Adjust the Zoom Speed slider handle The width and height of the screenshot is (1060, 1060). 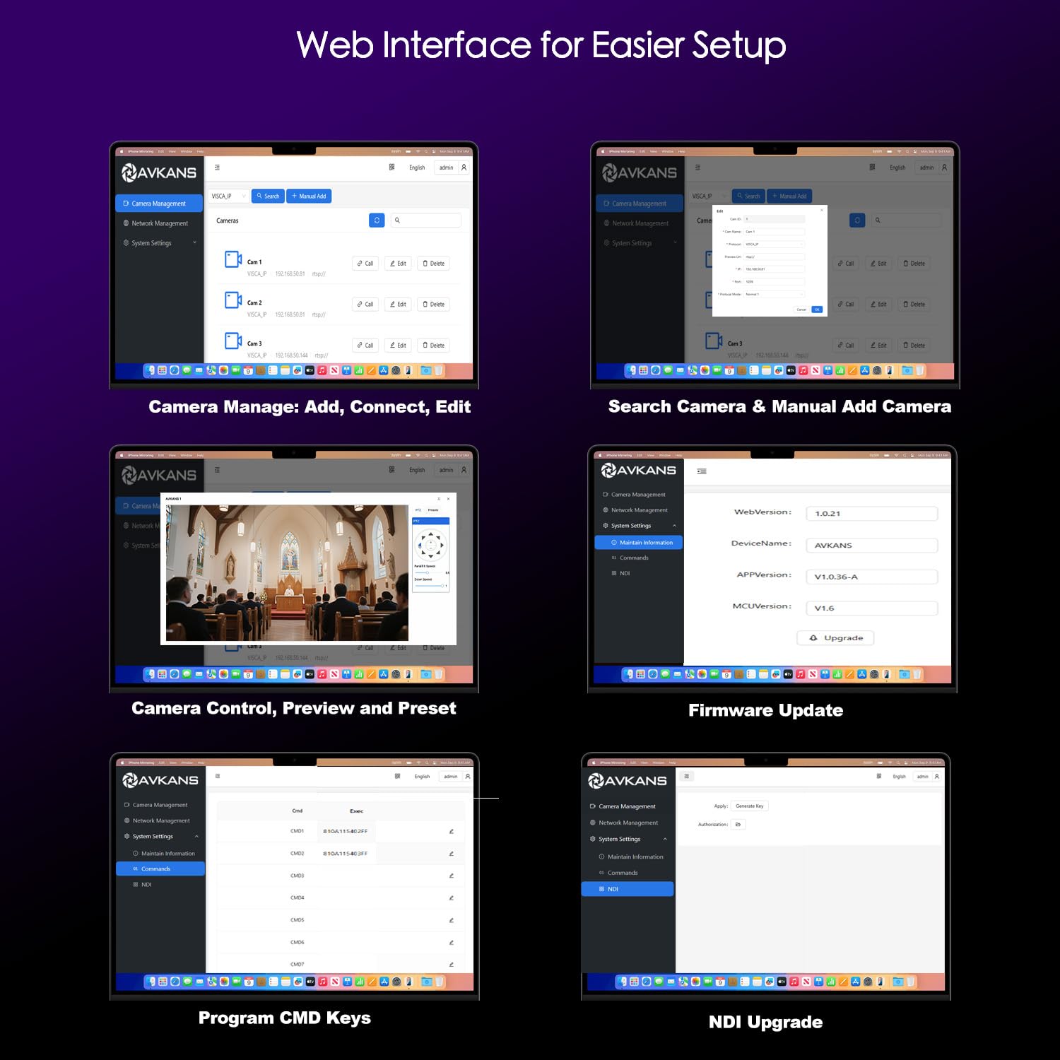(x=442, y=586)
